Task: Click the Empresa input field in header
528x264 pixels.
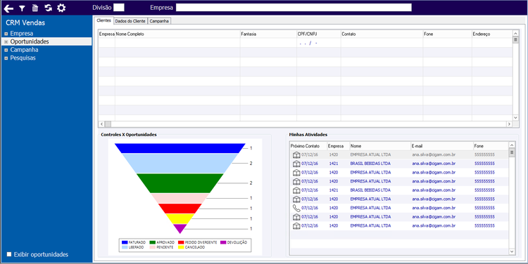Action: click(x=294, y=8)
